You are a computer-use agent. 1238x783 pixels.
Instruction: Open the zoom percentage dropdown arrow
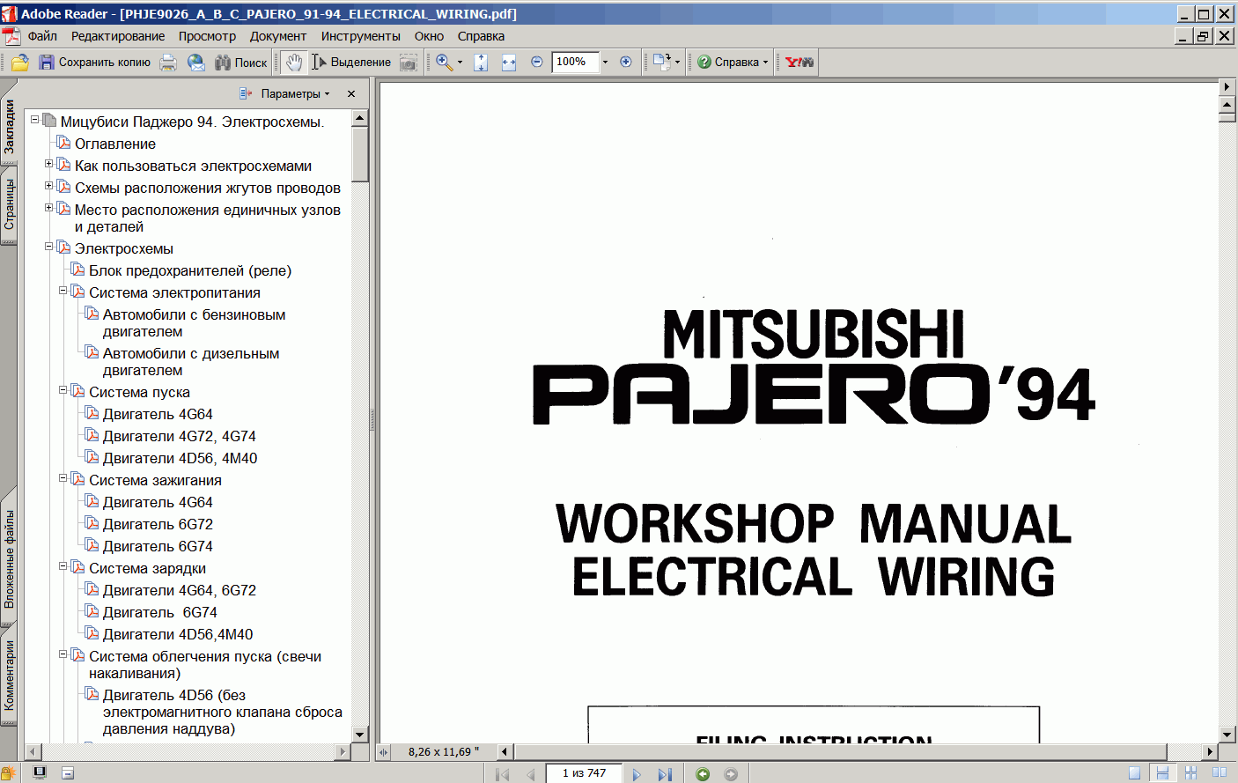605,63
